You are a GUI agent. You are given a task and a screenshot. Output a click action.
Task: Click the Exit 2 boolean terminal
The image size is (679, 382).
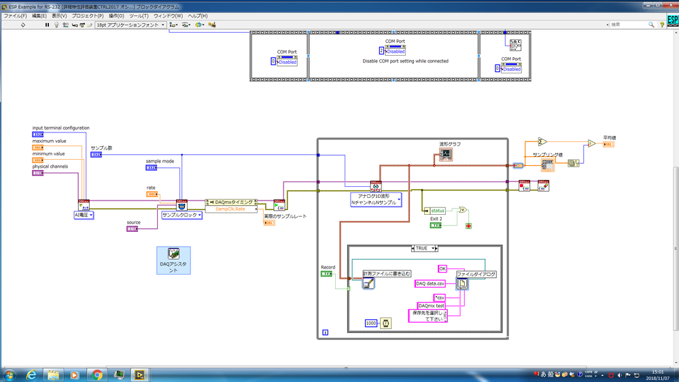435,225
